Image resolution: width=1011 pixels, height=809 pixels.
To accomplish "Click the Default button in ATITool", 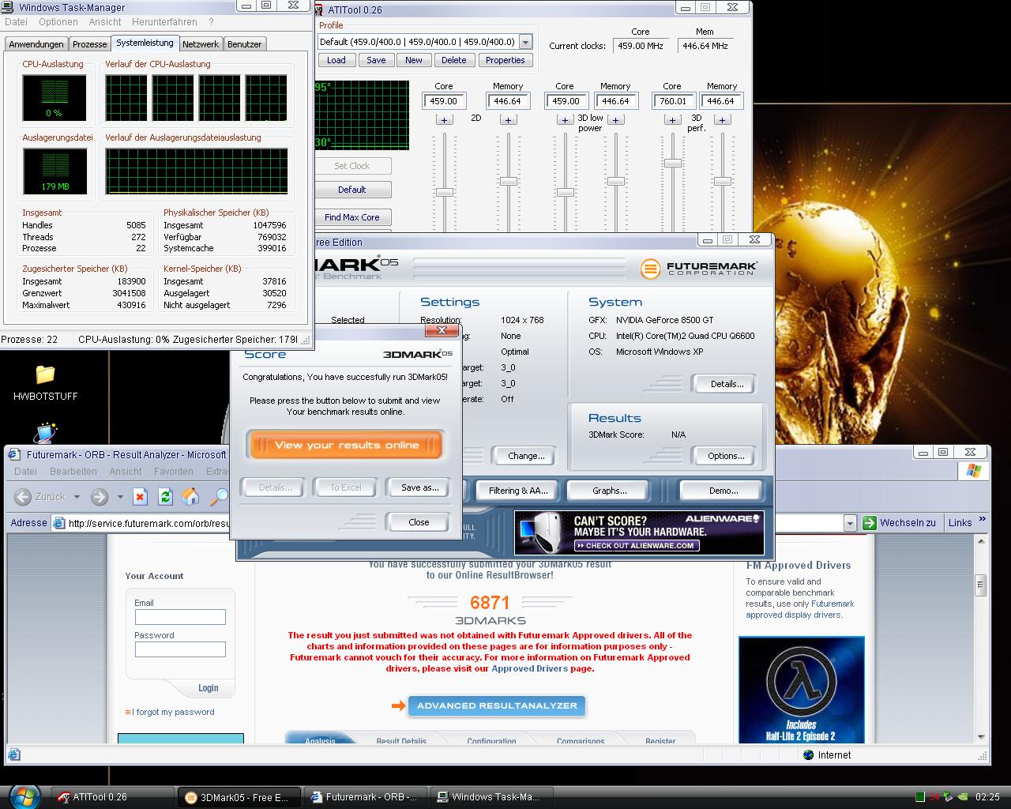I will [x=352, y=190].
